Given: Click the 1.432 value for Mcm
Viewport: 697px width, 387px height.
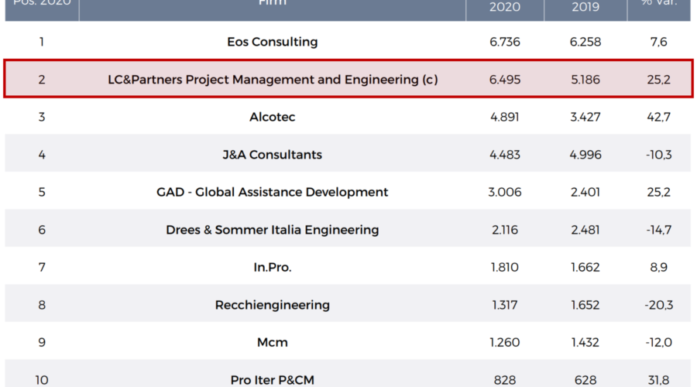Looking at the screenshot, I should [x=585, y=342].
